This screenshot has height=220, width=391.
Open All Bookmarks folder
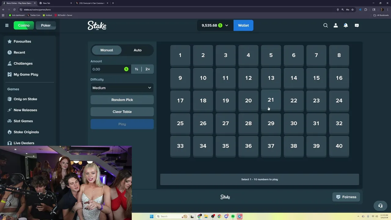[x=381, y=15]
